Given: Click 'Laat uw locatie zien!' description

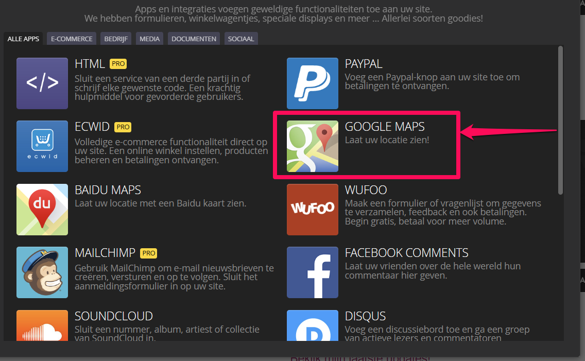Looking at the screenshot, I should click(x=387, y=140).
